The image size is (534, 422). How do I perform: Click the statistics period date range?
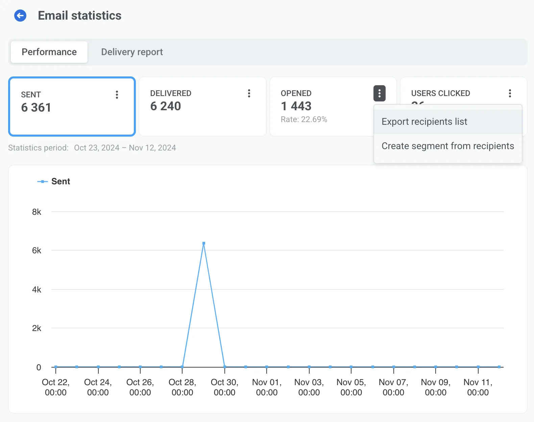point(125,148)
